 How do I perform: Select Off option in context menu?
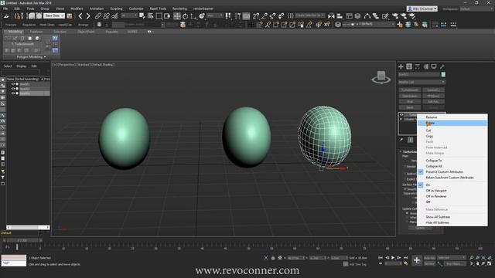tap(428, 202)
